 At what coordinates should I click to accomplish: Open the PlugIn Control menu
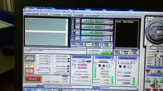66,11
